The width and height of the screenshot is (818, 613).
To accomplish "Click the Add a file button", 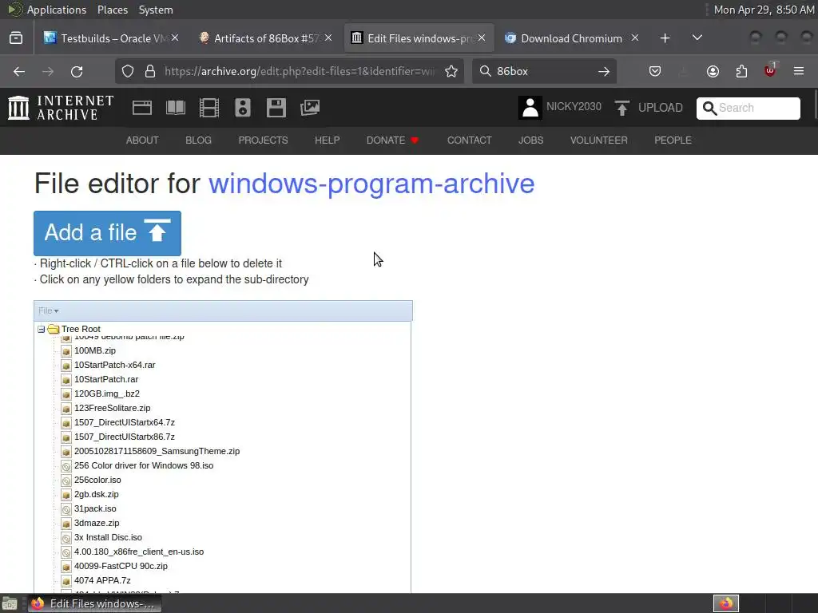I will tap(108, 233).
